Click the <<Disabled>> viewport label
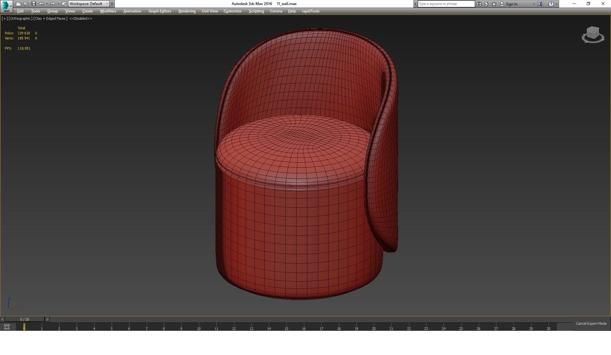The image size is (611, 355). point(81,18)
